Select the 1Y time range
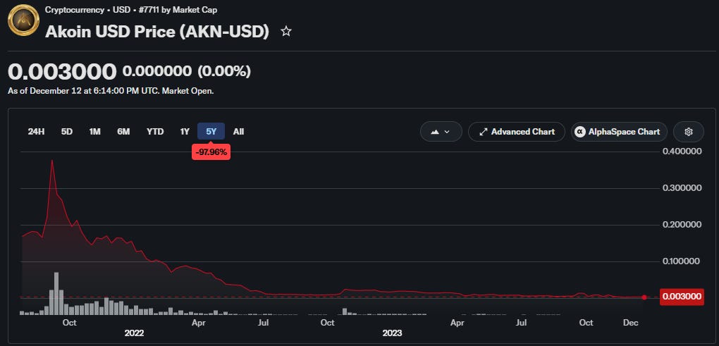Image resolution: width=719 pixels, height=346 pixels. tap(185, 132)
